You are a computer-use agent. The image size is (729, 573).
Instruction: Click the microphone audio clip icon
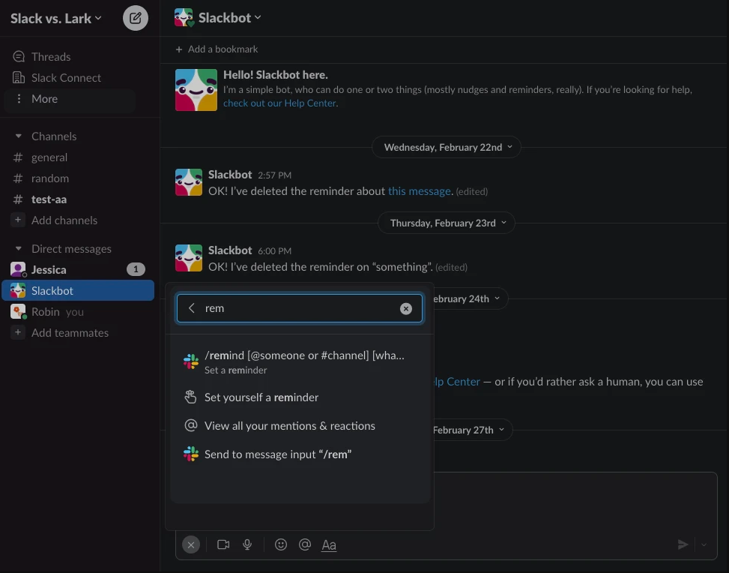click(x=247, y=544)
